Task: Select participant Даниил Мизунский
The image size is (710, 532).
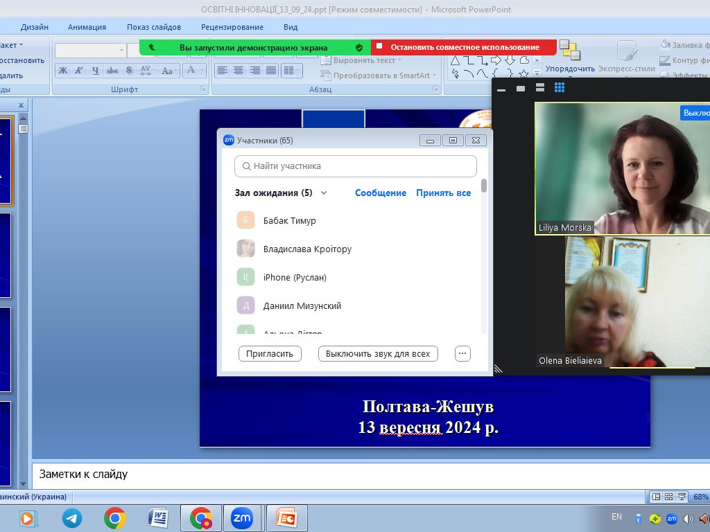Action: 356,305
